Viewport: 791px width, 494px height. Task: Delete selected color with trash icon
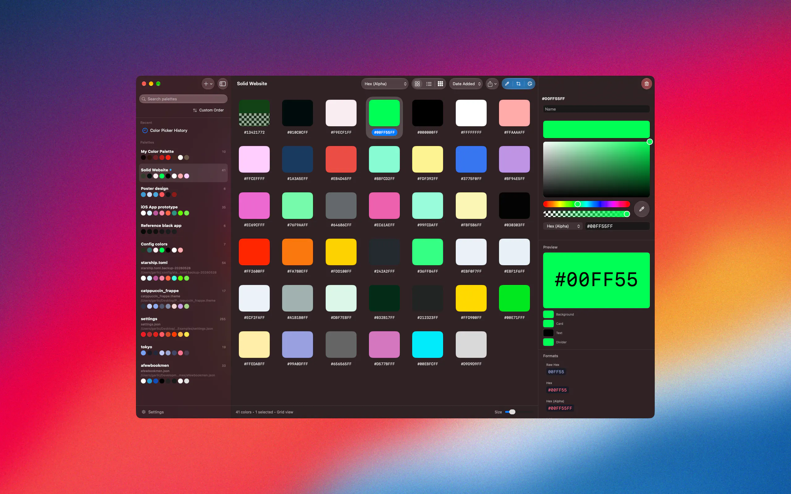click(646, 84)
